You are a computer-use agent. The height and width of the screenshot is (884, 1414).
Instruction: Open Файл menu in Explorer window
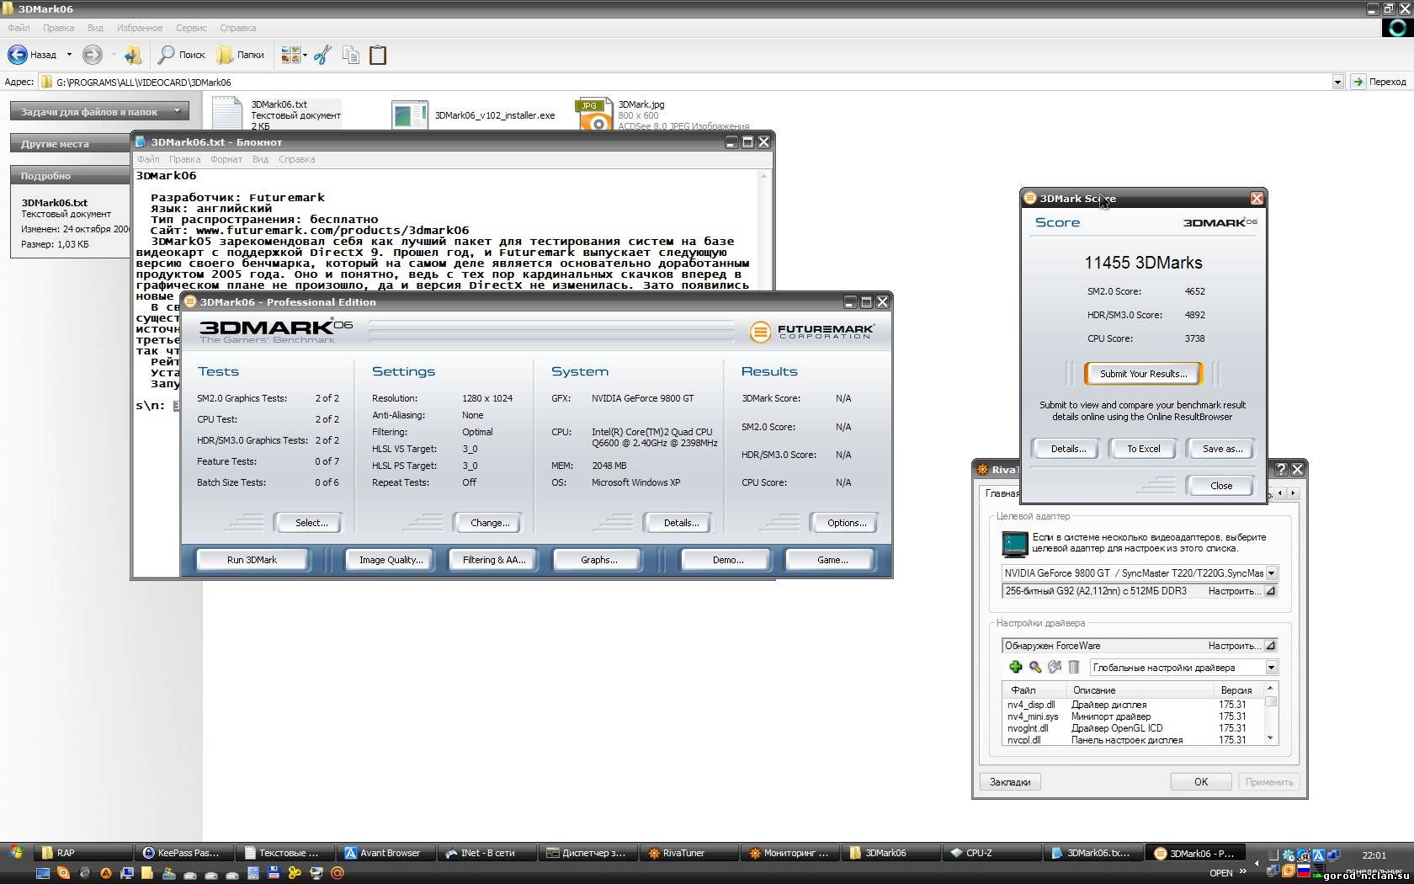tap(19, 28)
